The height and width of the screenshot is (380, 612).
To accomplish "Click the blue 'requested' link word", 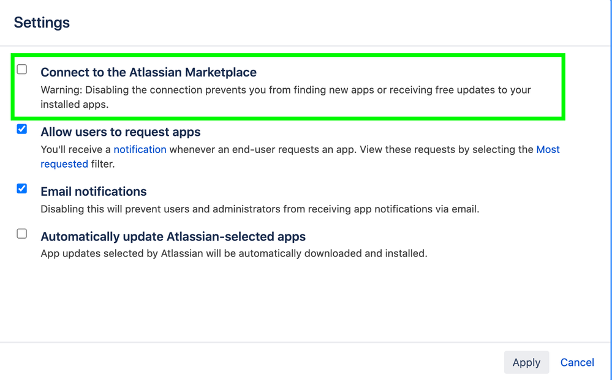I will [64, 164].
